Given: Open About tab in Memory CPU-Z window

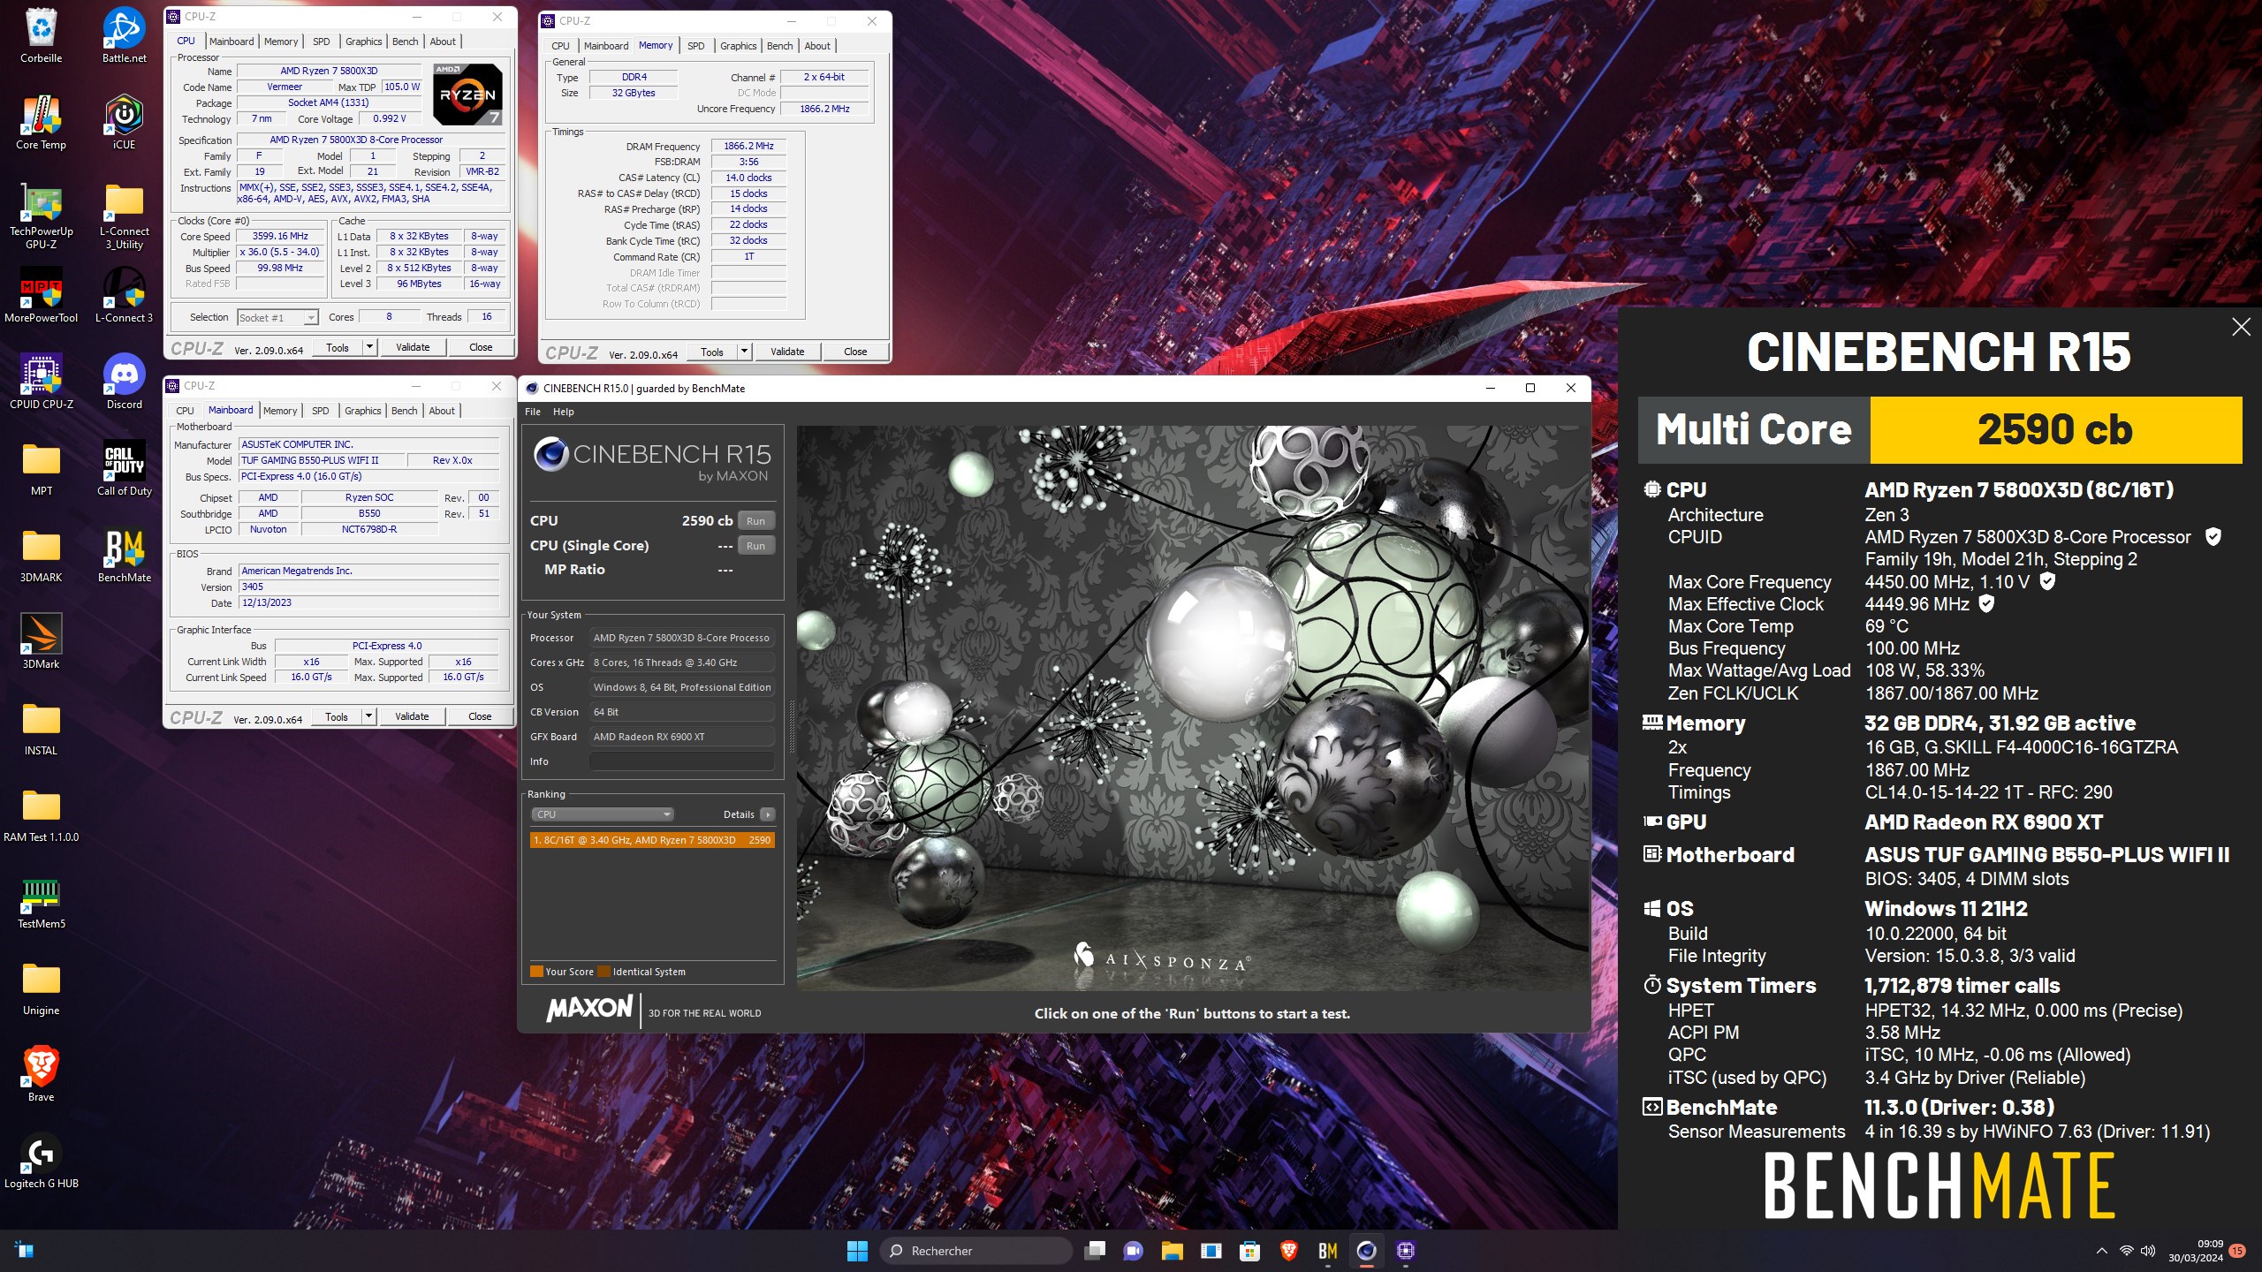Looking at the screenshot, I should 817,46.
